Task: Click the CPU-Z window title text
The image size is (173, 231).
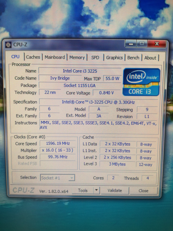Action: pos(20,45)
